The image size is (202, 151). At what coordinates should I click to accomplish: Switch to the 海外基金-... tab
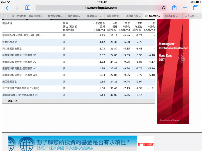coord(173,16)
